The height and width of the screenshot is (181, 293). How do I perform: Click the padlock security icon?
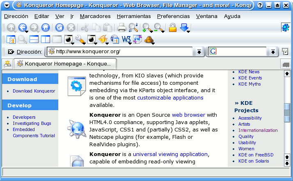click(x=173, y=28)
